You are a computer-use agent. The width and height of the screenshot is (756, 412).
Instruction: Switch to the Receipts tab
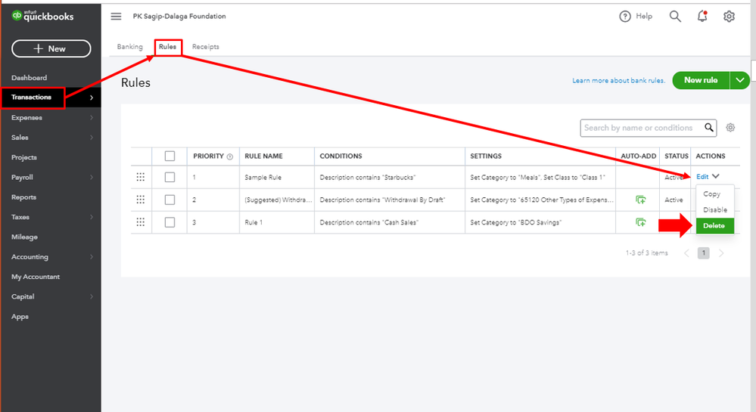pyautogui.click(x=205, y=47)
